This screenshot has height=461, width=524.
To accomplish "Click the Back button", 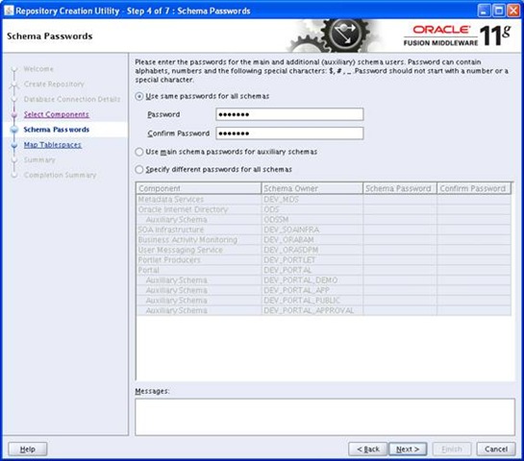I will click(368, 449).
